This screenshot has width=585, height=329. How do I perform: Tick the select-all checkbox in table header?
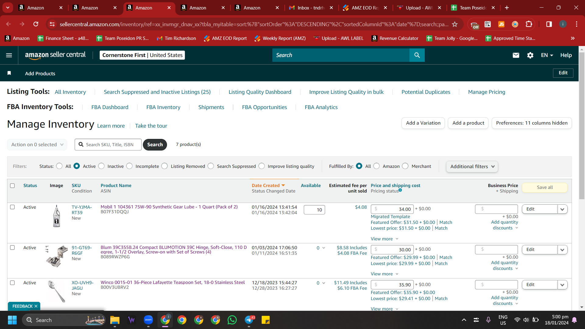(x=12, y=186)
